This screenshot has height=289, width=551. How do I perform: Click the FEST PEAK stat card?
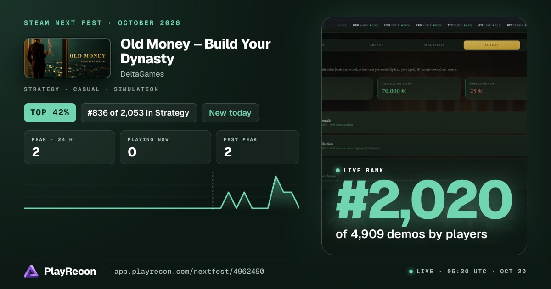click(x=258, y=147)
